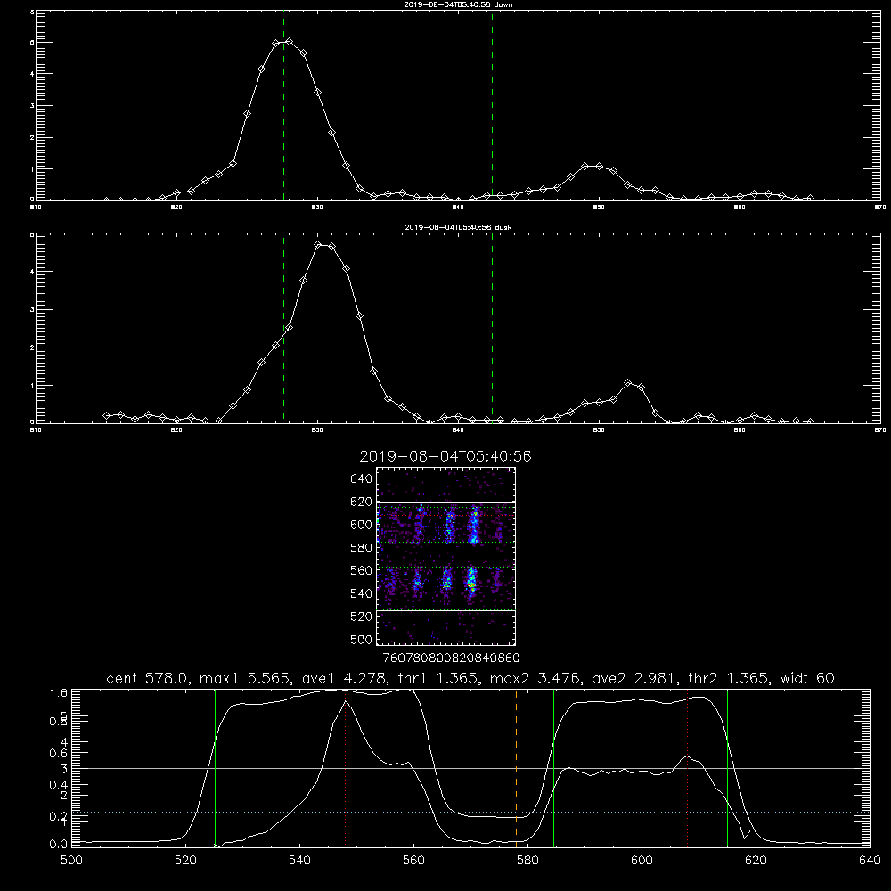Click the 500 x-axis label of the bottom plot
The width and height of the screenshot is (891, 891).
coord(71,861)
